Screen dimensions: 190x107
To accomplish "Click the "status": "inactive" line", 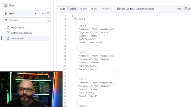I will pos(90,63).
